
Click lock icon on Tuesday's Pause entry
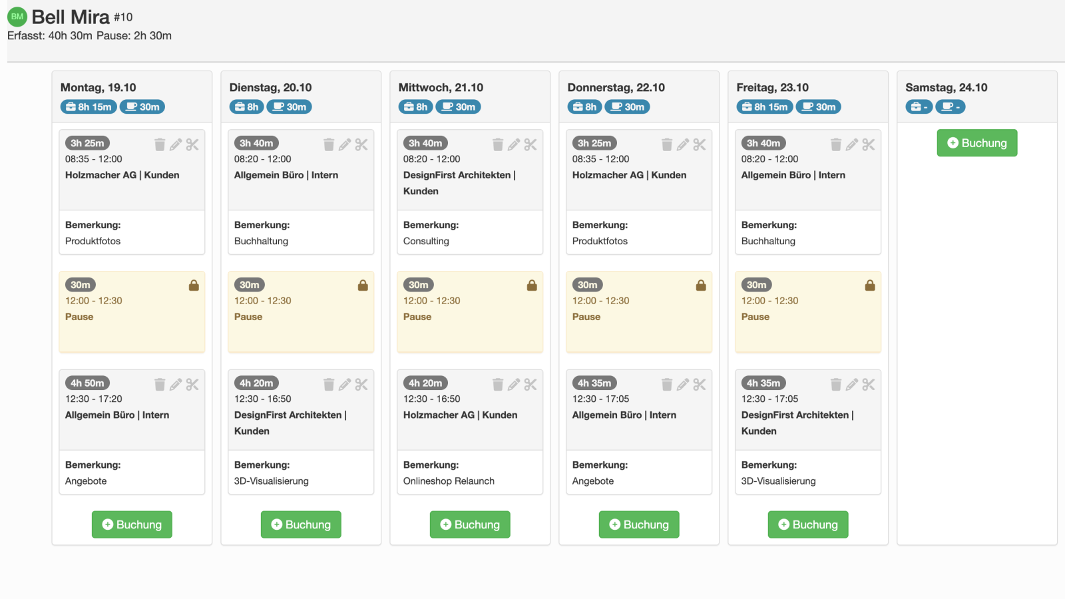click(x=363, y=285)
